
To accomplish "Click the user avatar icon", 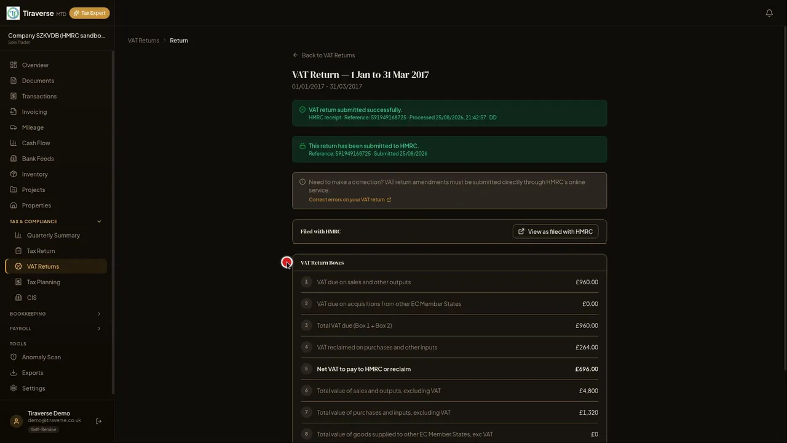I will point(17,421).
